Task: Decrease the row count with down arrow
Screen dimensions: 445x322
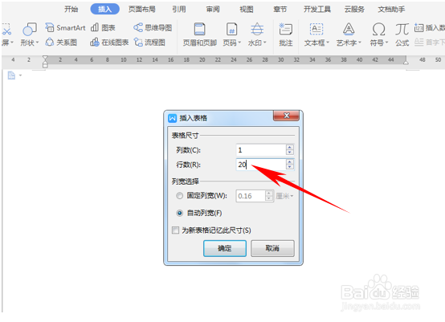Action: [x=290, y=167]
